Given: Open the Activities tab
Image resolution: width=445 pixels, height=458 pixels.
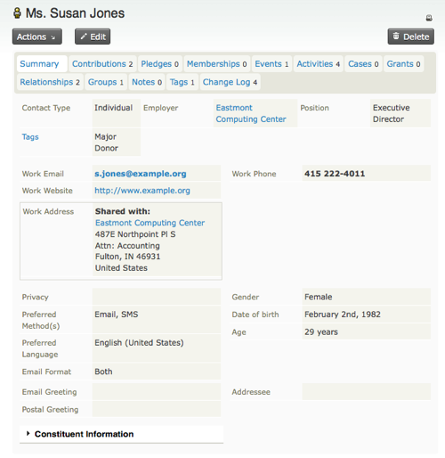Looking at the screenshot, I should (x=319, y=64).
